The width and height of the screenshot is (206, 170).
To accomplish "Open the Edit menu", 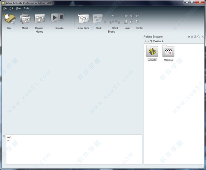I will [x=11, y=8].
